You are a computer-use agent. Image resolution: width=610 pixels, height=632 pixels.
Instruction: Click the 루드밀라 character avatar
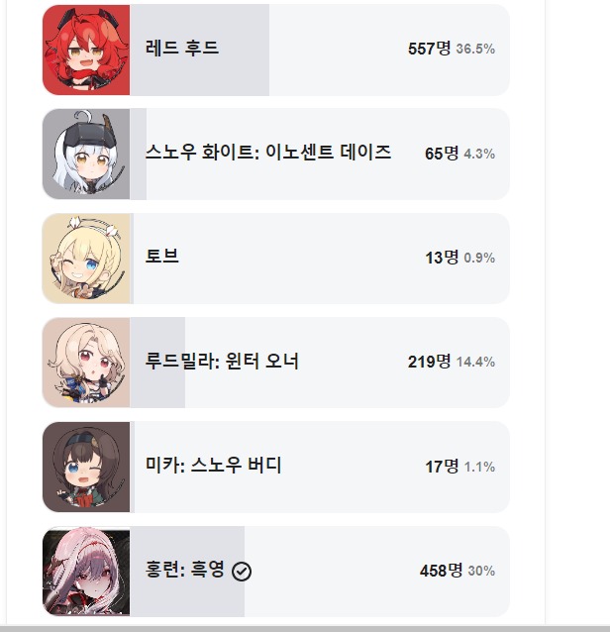(x=86, y=363)
